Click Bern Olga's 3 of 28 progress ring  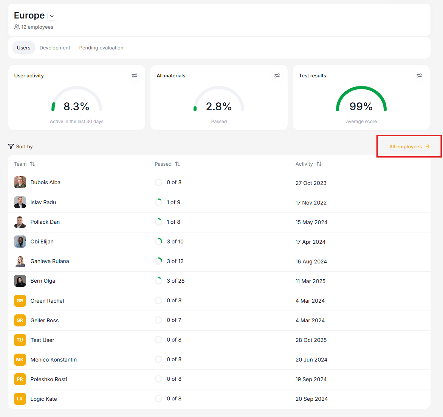point(158,281)
